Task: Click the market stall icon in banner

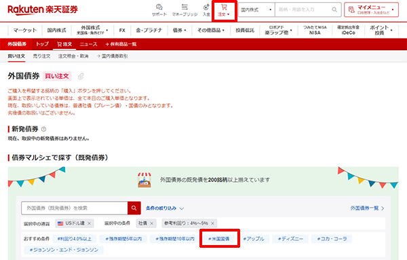Action: [x=144, y=180]
